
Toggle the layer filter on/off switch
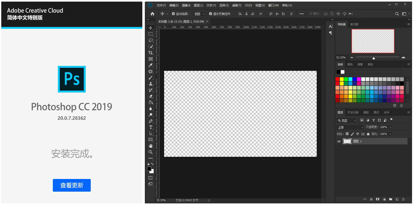(x=391, y=120)
